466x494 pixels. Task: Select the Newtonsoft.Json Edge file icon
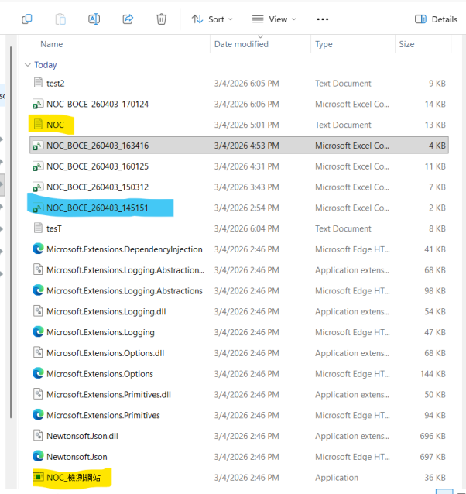tap(37, 457)
